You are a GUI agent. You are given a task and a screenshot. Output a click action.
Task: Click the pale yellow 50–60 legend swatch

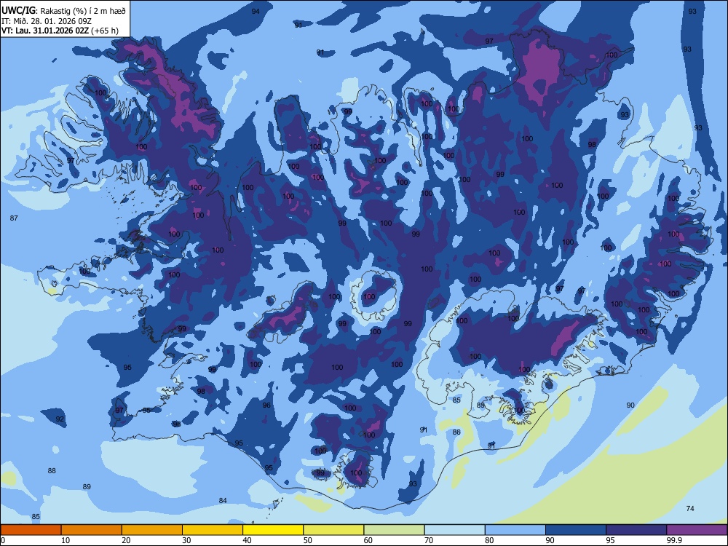pos(333,530)
